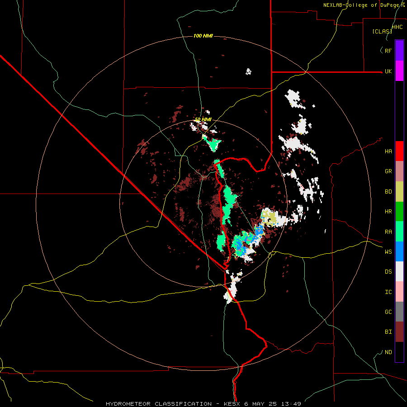Click the light pink IC legend swatch

[x=399, y=292]
